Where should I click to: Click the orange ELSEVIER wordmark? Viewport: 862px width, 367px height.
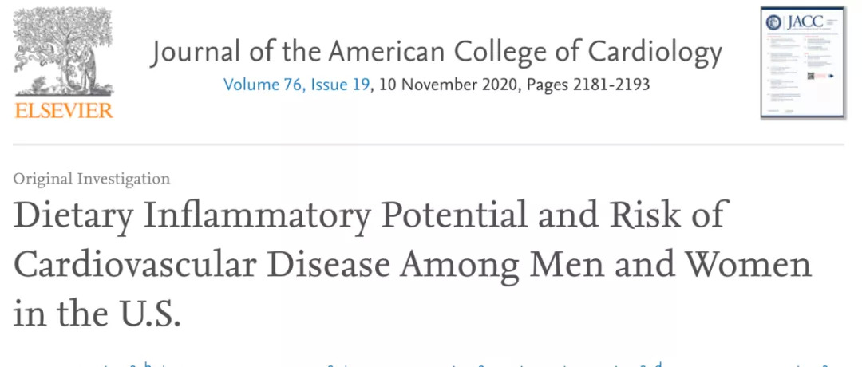pos(64,110)
